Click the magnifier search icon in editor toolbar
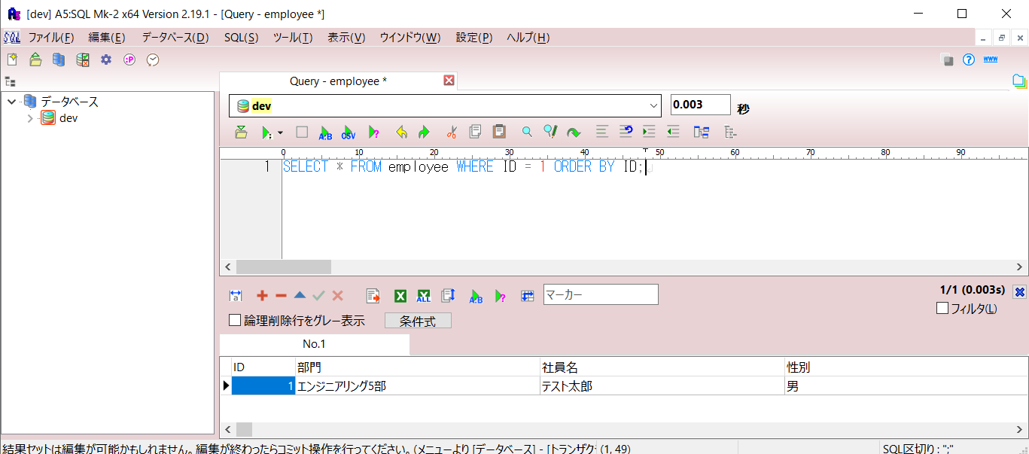The width and height of the screenshot is (1029, 454). (527, 133)
